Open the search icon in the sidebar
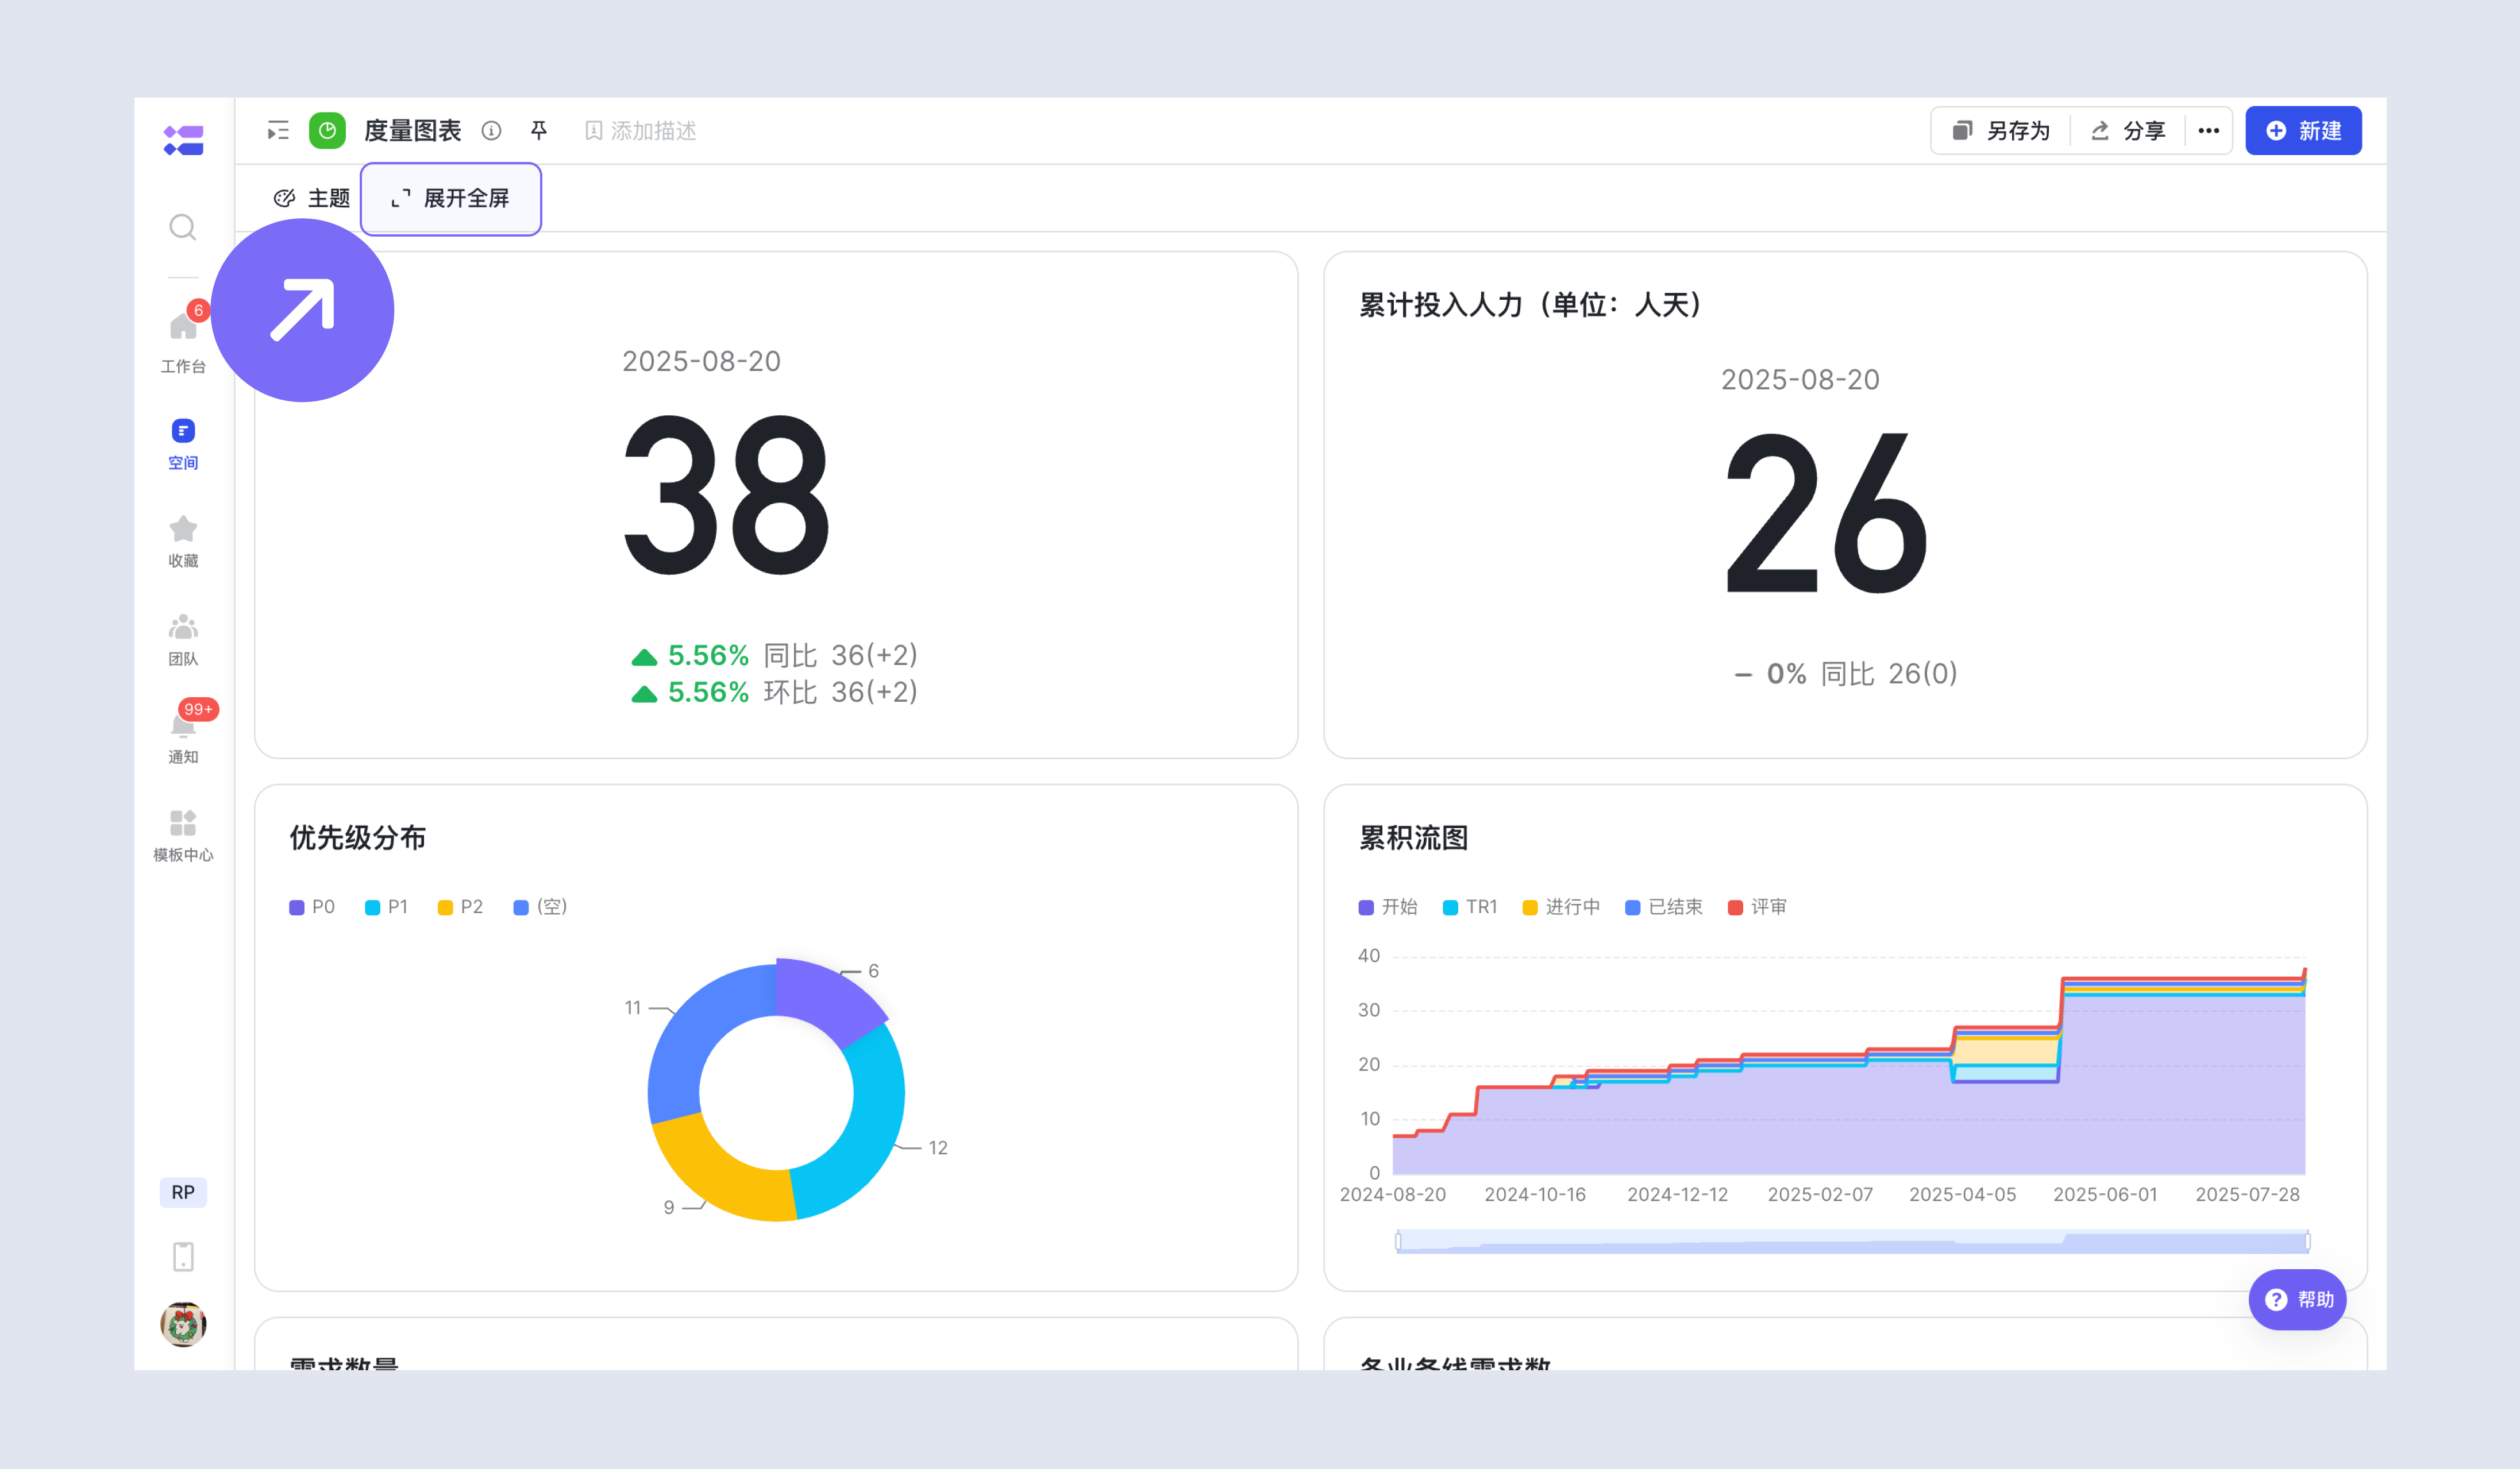This screenshot has width=2520, height=1469. pos(183,228)
